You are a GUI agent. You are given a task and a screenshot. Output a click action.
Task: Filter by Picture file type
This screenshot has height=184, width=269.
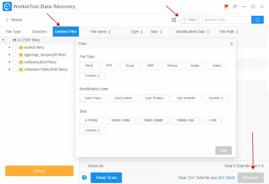pos(172,66)
